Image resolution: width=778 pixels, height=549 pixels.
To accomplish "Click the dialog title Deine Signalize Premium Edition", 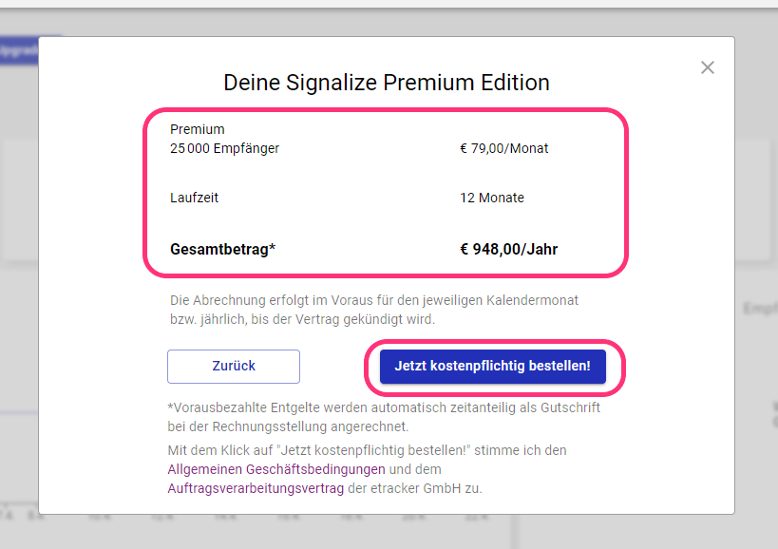I will click(x=387, y=83).
